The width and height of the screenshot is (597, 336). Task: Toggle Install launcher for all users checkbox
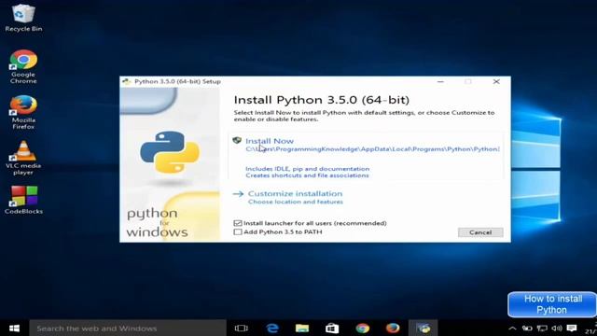pyautogui.click(x=238, y=223)
